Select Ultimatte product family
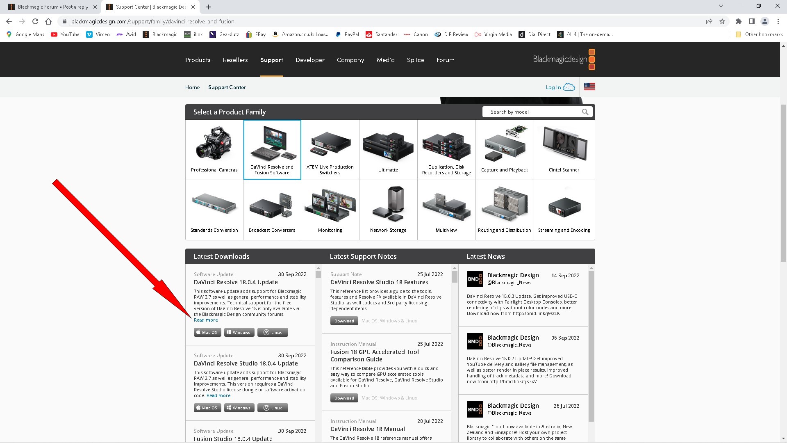Viewport: 787px width, 443px height. [388, 150]
